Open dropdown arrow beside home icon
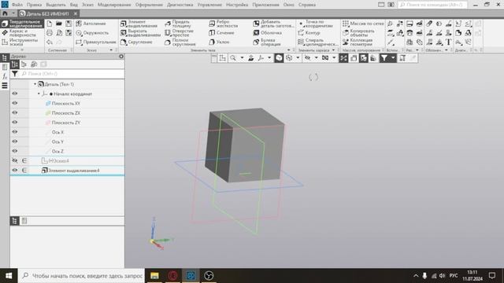Image resolution: width=504 pixels, height=283 pixels. [x=13, y=13]
